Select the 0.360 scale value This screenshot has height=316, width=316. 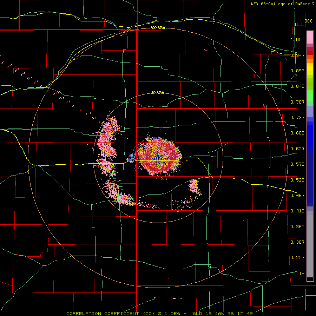coord(297,226)
